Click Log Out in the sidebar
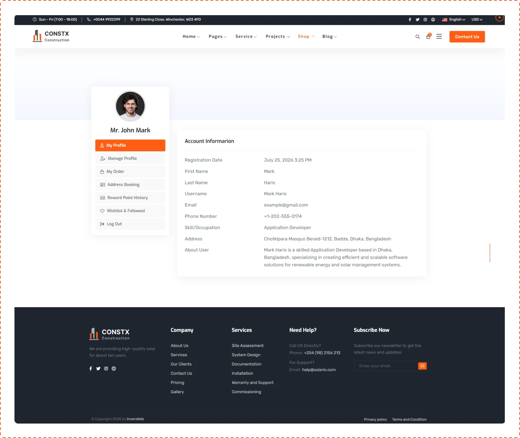520x438 pixels. pos(114,224)
